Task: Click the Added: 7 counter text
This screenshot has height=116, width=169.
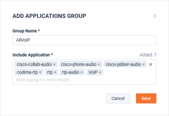Action: 148,55
